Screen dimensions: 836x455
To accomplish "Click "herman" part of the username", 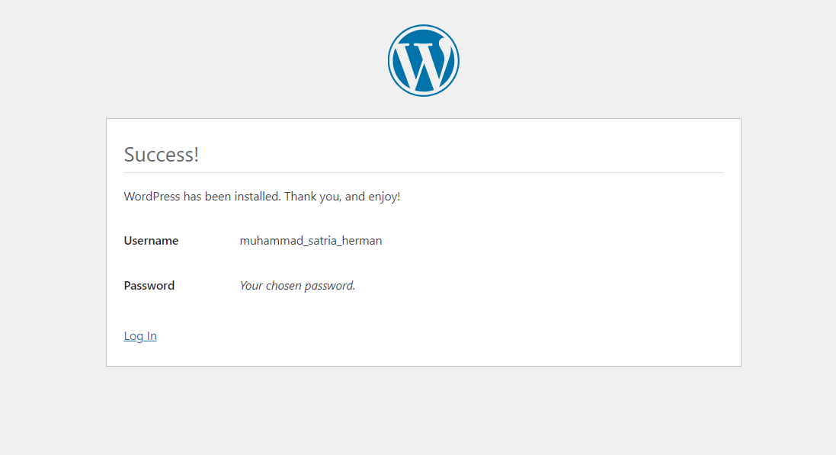I will 362,241.
